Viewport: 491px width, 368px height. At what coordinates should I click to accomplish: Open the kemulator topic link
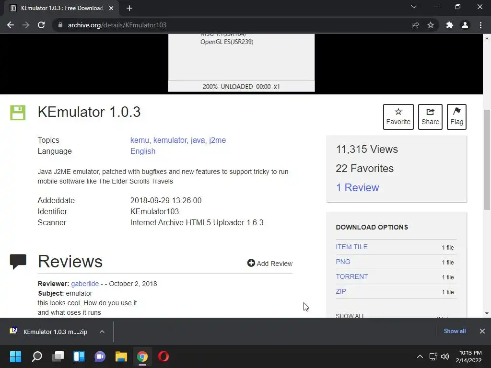171,140
